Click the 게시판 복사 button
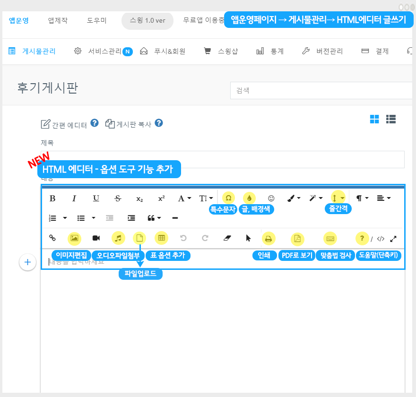 (x=129, y=124)
